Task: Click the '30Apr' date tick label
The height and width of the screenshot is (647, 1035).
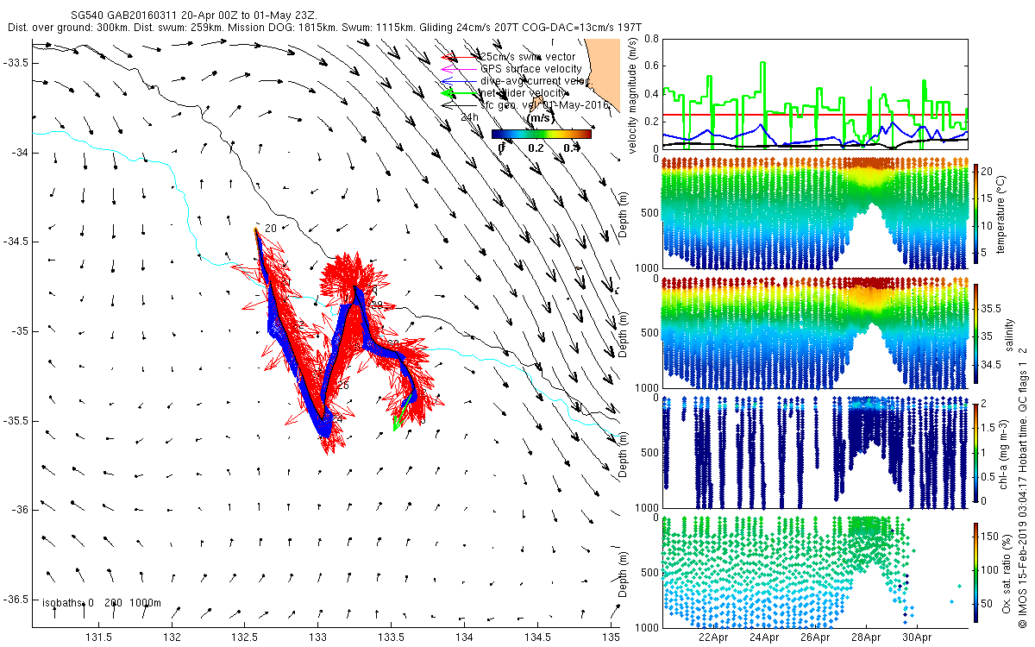Action: pos(917,638)
